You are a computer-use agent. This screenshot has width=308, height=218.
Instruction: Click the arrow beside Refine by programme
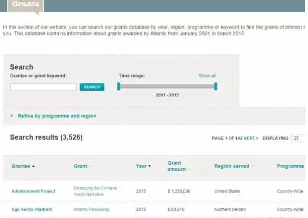[x=12, y=115]
